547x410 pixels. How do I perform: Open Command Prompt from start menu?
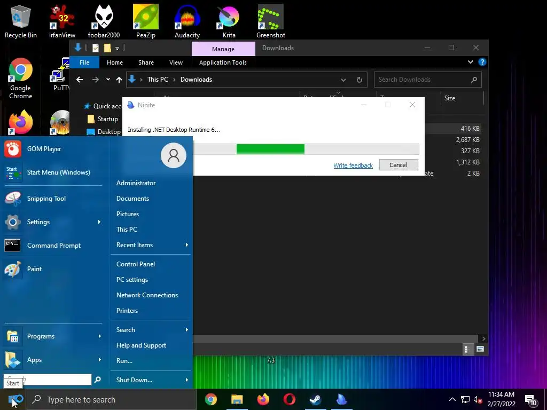point(54,246)
